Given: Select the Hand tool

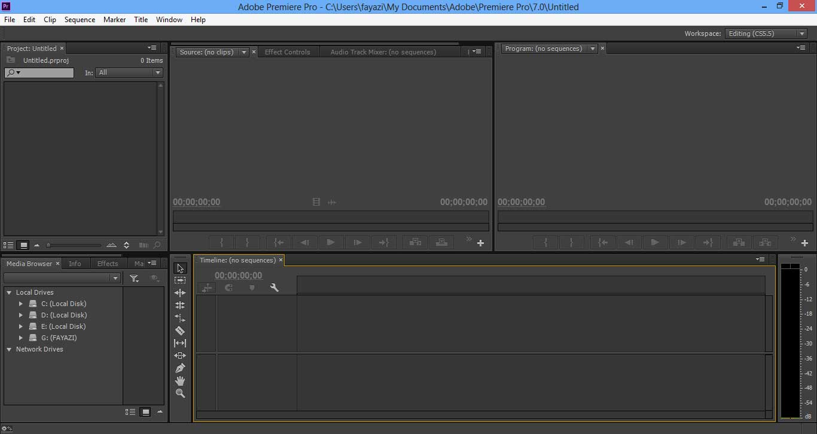Looking at the screenshot, I should tap(180, 381).
